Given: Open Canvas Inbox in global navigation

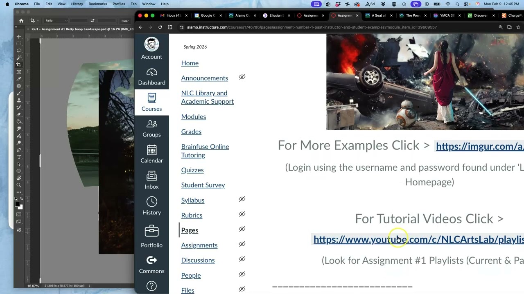Looking at the screenshot, I should [x=151, y=180].
